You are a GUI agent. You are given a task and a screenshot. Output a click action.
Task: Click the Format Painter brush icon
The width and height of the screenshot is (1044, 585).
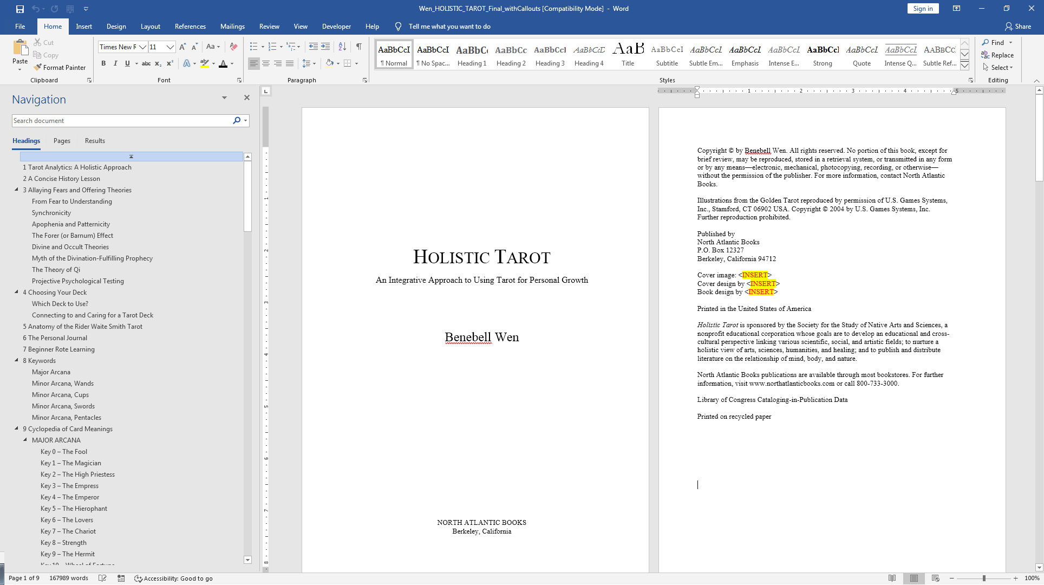coord(37,68)
